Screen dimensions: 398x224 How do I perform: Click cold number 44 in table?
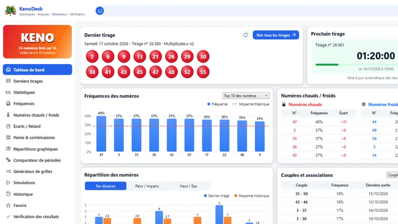point(374,122)
